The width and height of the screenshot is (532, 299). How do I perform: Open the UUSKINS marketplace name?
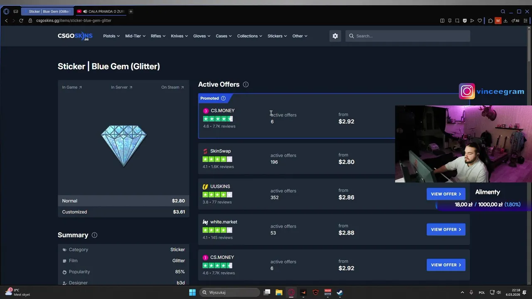[220, 186]
